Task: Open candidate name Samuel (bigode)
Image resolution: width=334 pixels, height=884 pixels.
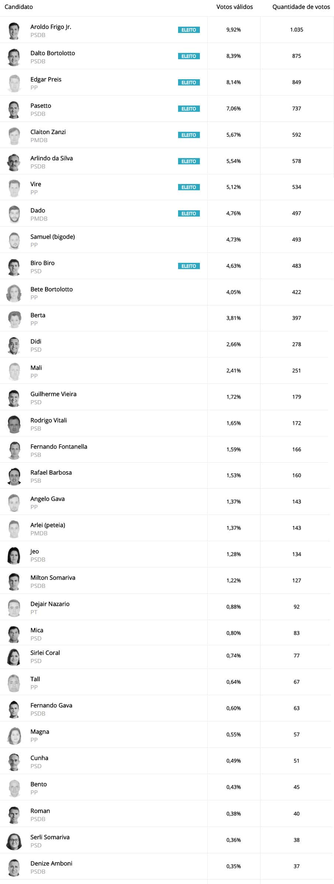Action: click(52, 237)
